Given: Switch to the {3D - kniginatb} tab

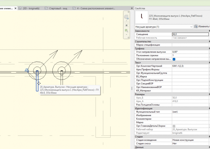Looking at the screenshot, I should pos(31,8).
